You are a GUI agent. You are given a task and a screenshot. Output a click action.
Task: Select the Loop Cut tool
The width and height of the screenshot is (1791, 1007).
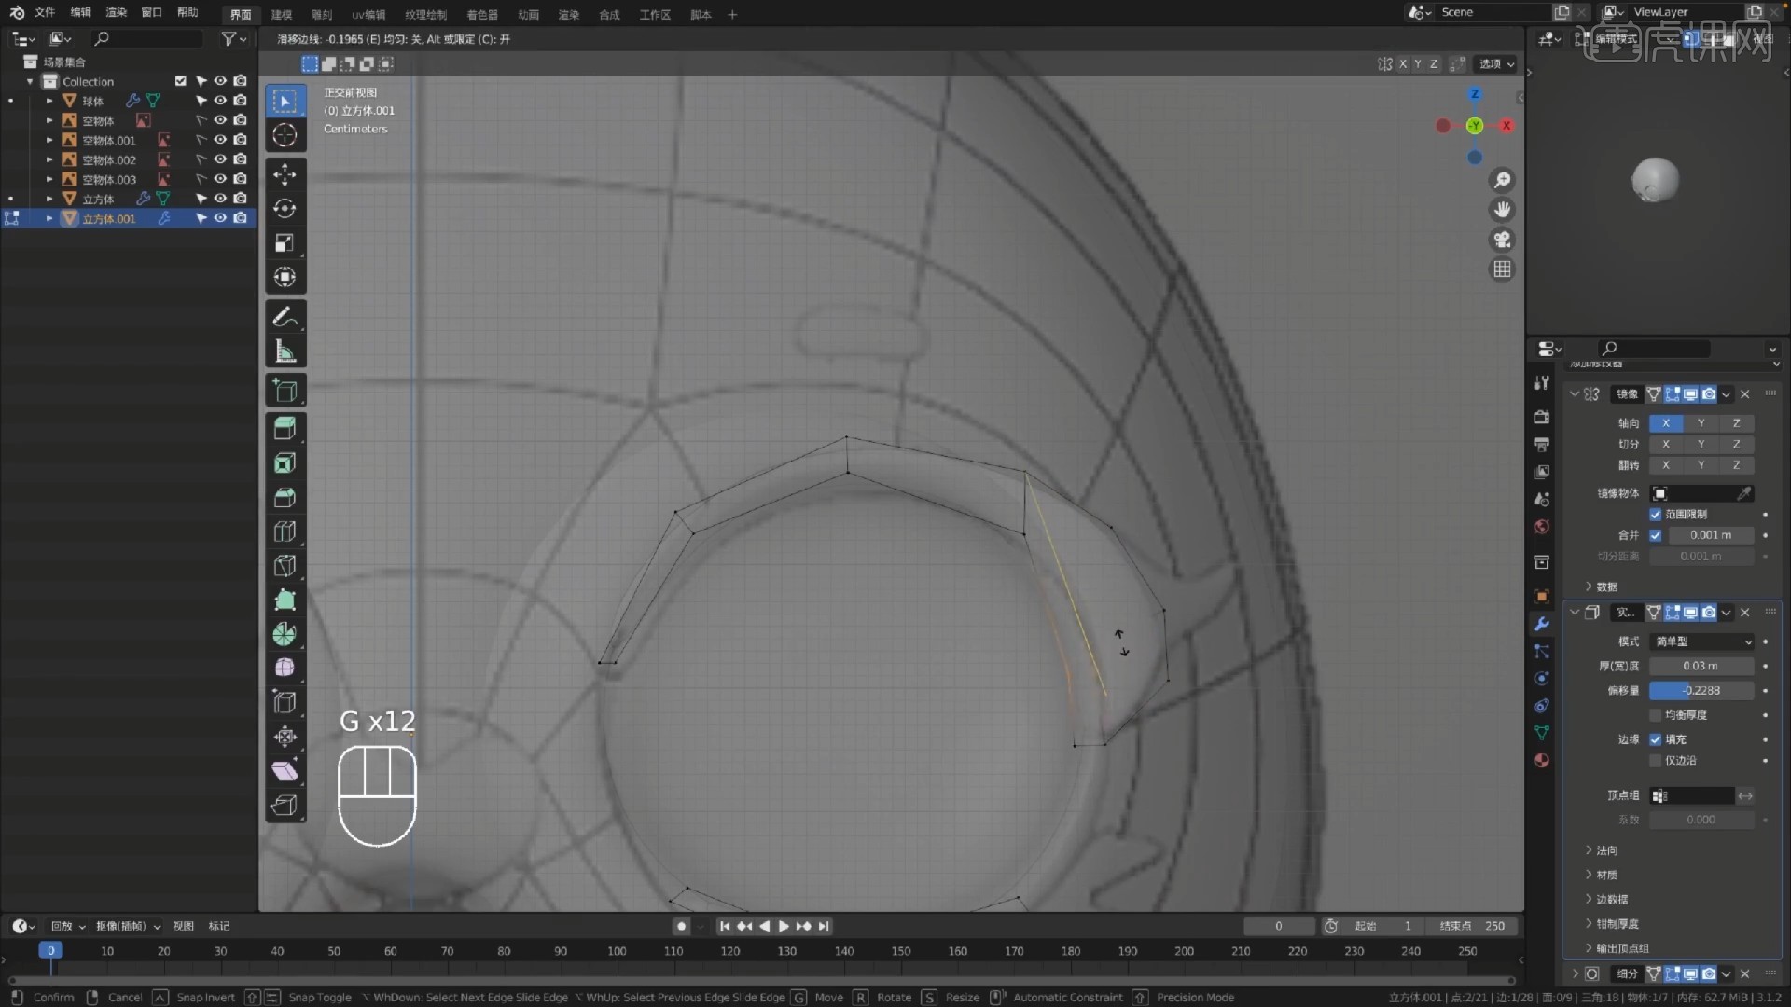click(x=285, y=532)
